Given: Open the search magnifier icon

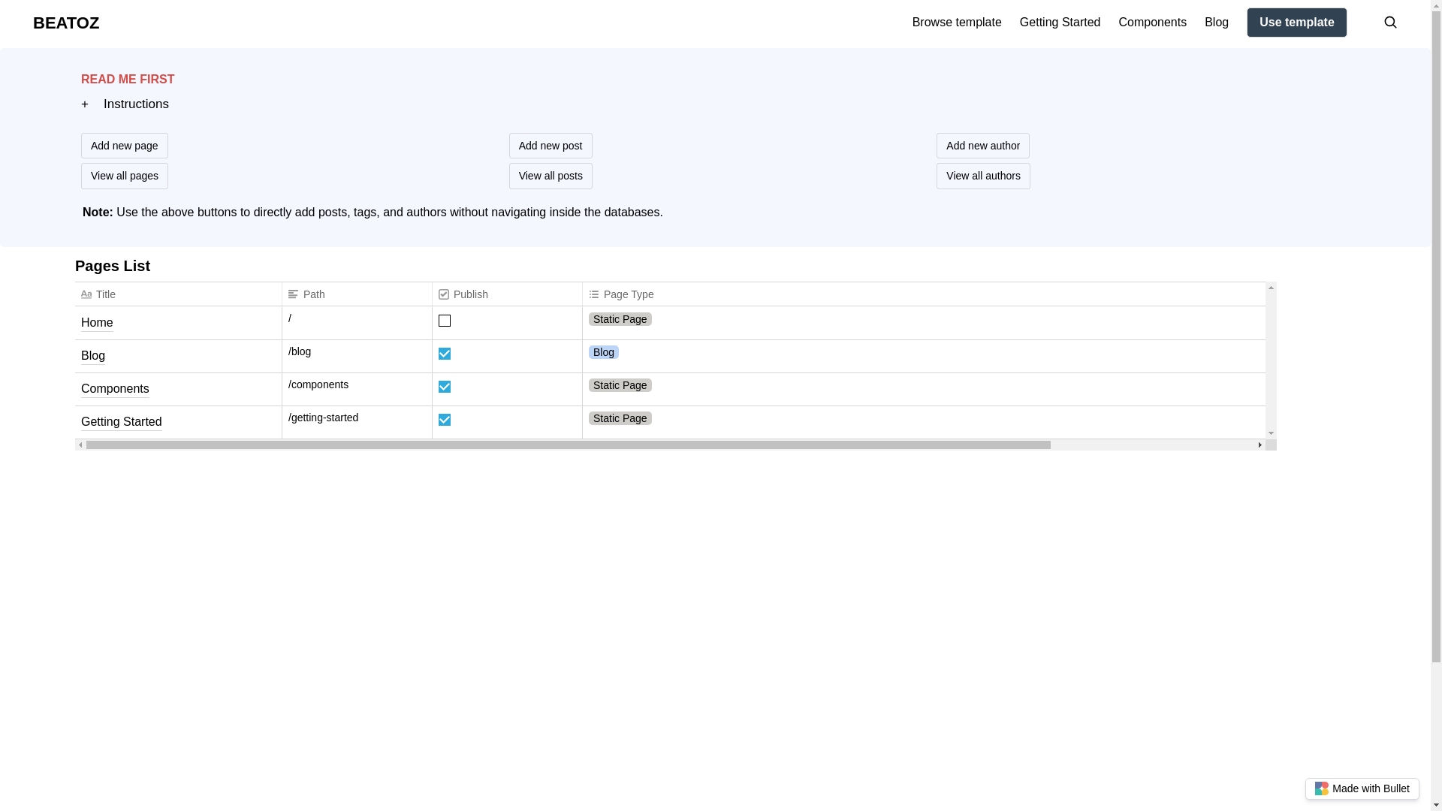Looking at the screenshot, I should coord(1390,23).
